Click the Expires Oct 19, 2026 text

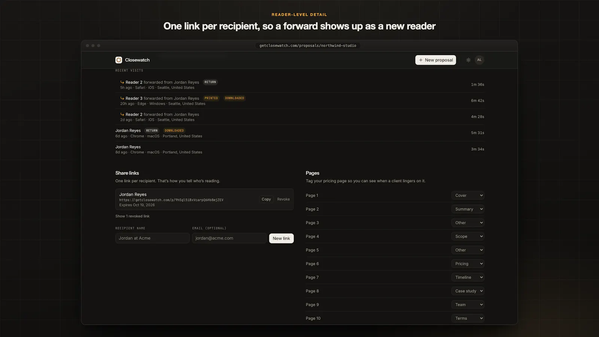click(137, 205)
